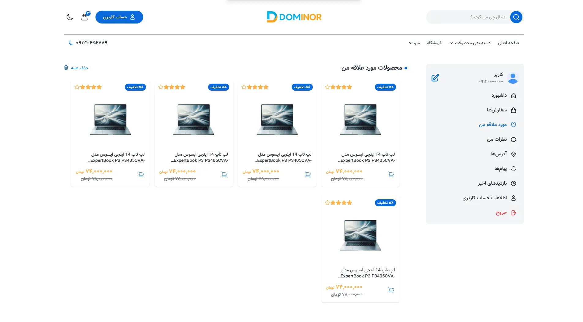
Task: Click the حساب کاربری button
Action: click(119, 17)
